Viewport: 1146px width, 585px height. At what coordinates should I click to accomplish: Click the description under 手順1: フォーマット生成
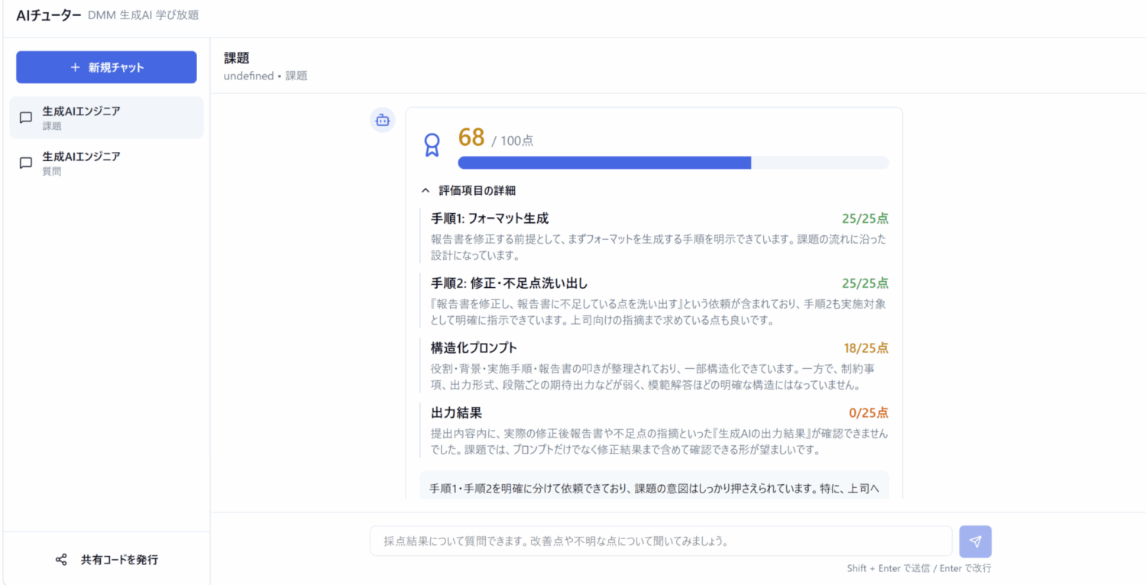pyautogui.click(x=659, y=247)
